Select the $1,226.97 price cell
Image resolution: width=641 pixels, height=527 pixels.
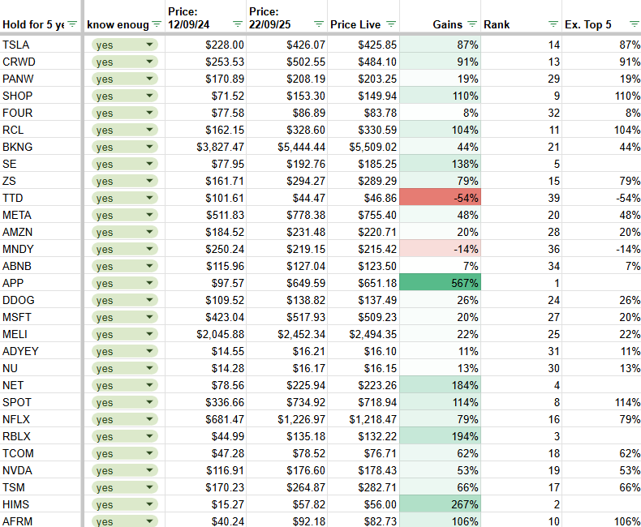[x=287, y=419]
